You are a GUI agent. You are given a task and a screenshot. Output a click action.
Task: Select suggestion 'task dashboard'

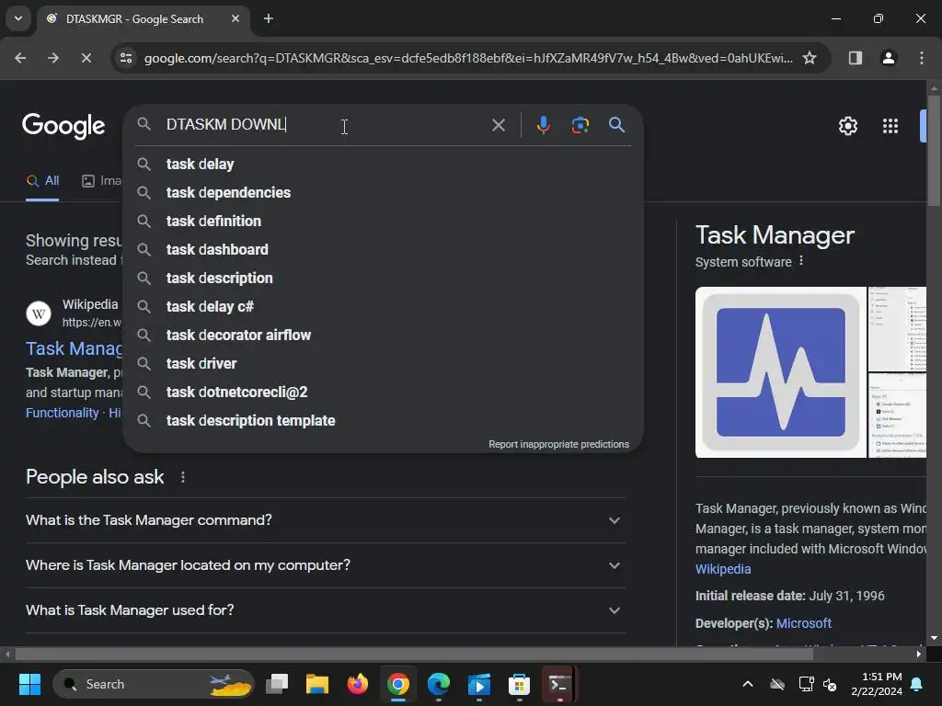pos(384,250)
